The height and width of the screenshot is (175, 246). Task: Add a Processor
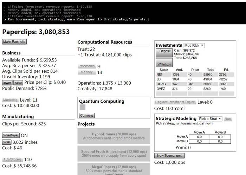click(x=86, y=66)
